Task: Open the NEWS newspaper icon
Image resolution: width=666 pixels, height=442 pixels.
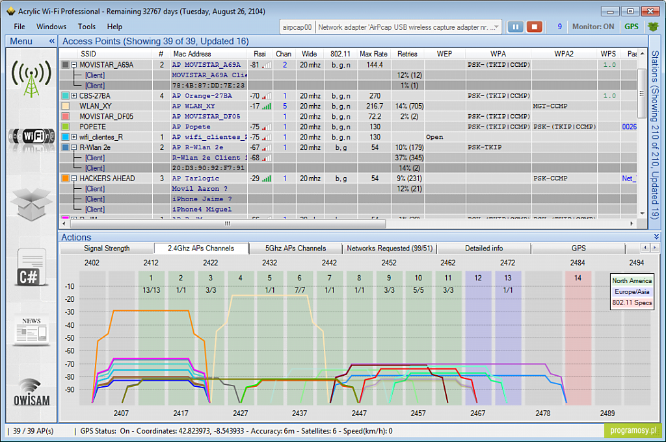Action: click(31, 330)
